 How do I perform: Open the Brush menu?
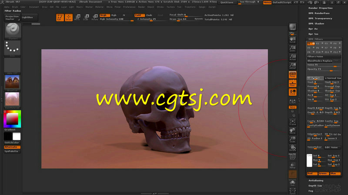[x=15, y=7]
